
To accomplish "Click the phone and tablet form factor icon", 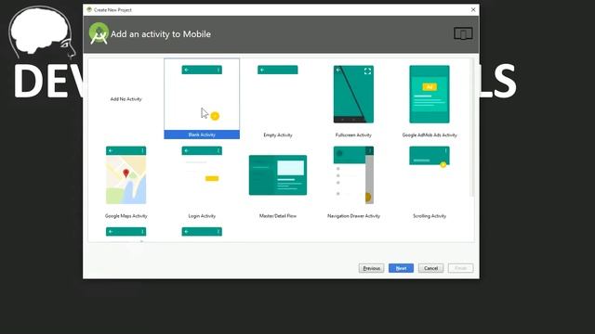I will 463,33.
